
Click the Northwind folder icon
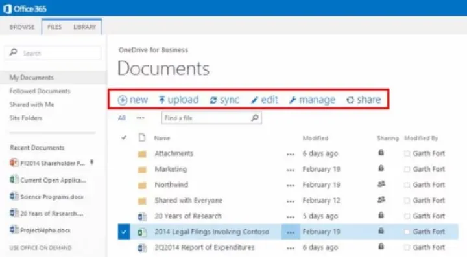(x=142, y=185)
